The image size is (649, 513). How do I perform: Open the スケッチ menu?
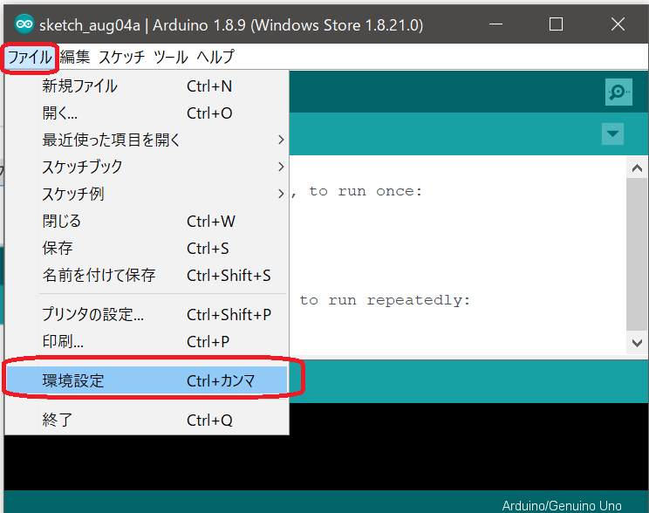tap(122, 57)
